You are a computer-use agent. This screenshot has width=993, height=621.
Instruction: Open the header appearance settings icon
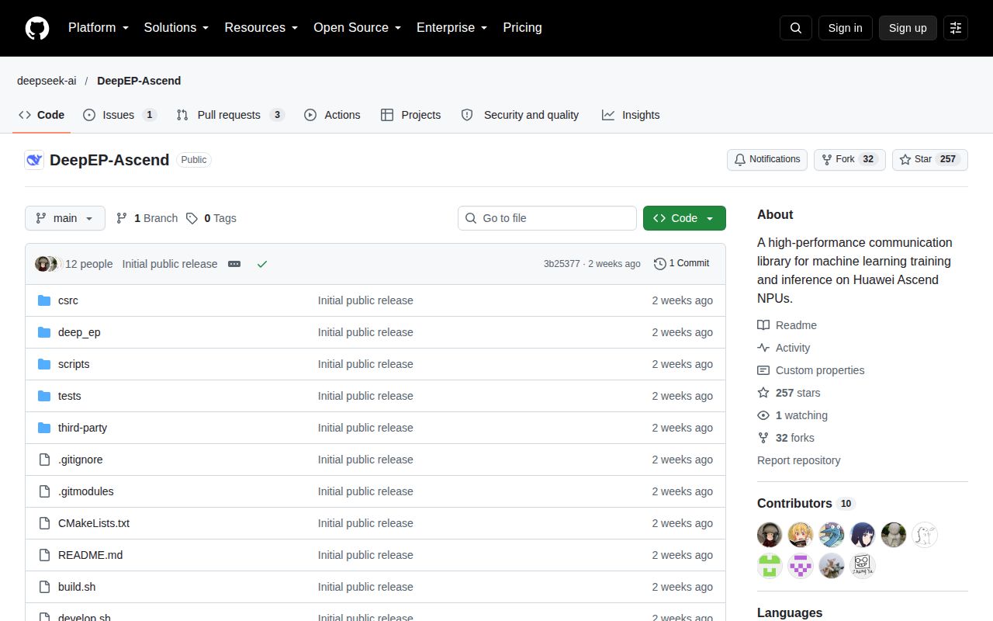click(x=956, y=28)
